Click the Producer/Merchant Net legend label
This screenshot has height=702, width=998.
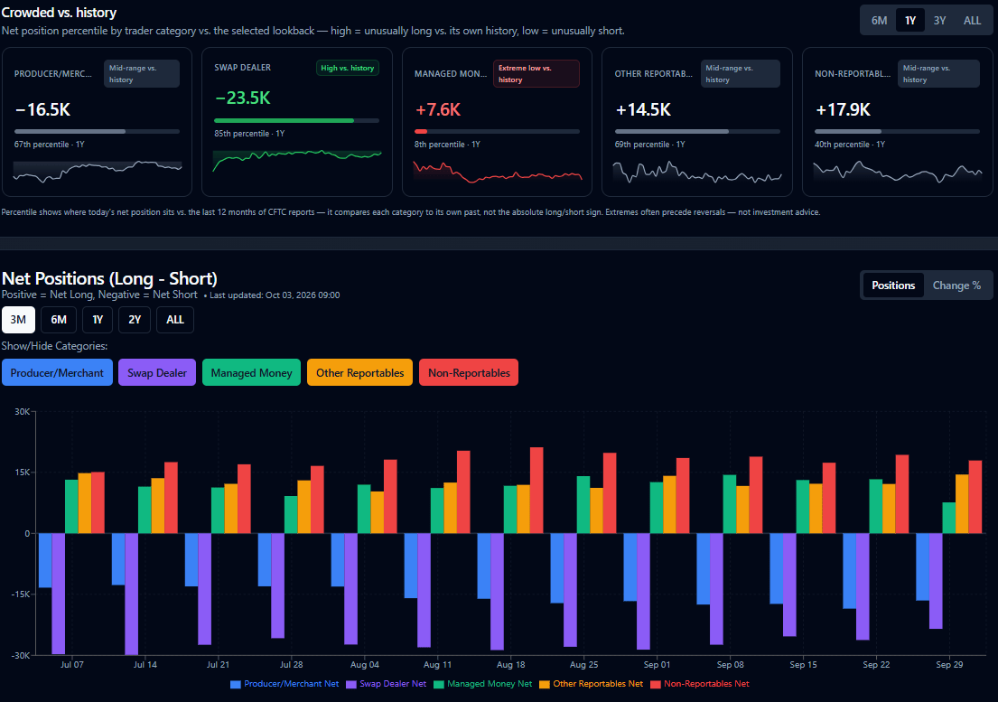click(292, 684)
